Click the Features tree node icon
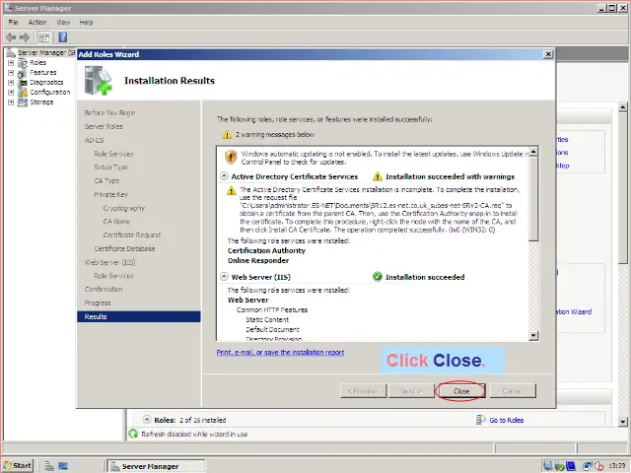 [23, 73]
